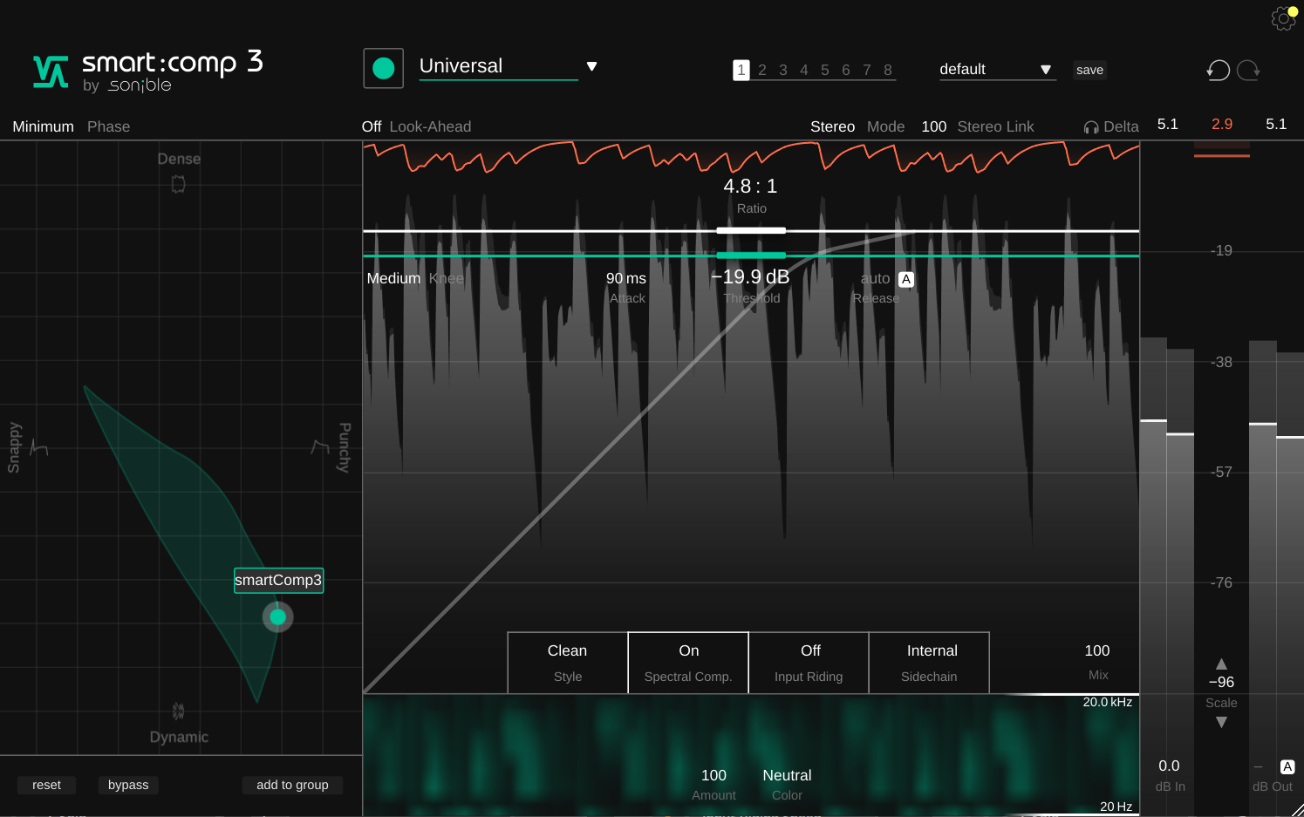The width and height of the screenshot is (1304, 817).
Task: Select the Dense character icon
Action: pyautogui.click(x=178, y=184)
